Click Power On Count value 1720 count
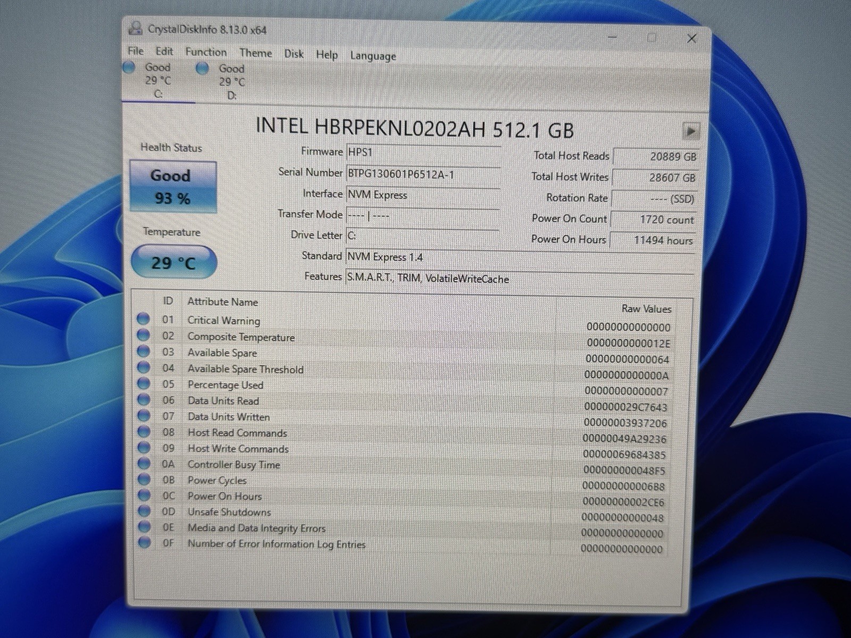The image size is (851, 638). 654,220
